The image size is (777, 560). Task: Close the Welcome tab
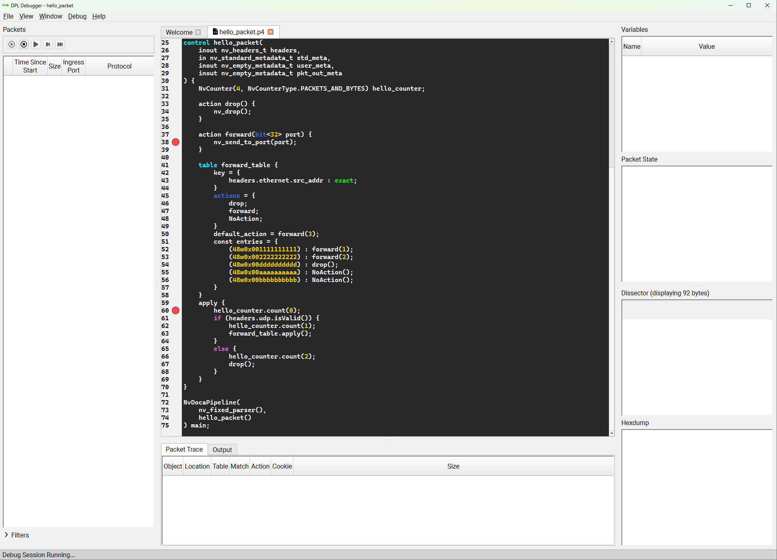coord(198,32)
